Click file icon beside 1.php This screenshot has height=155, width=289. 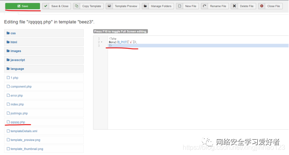pos(8,77)
